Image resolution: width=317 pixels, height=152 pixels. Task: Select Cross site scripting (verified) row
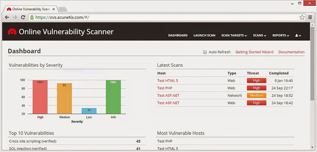[x=77, y=141]
